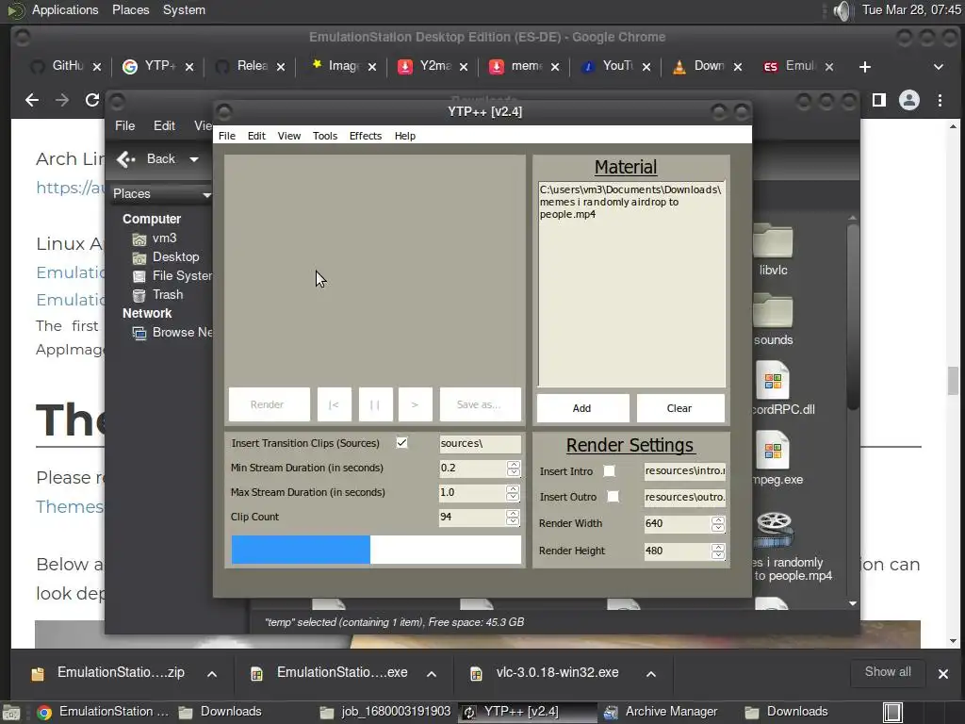Close the Chrome downloads bar
Viewport: 965px width, 724px height.
(942, 674)
